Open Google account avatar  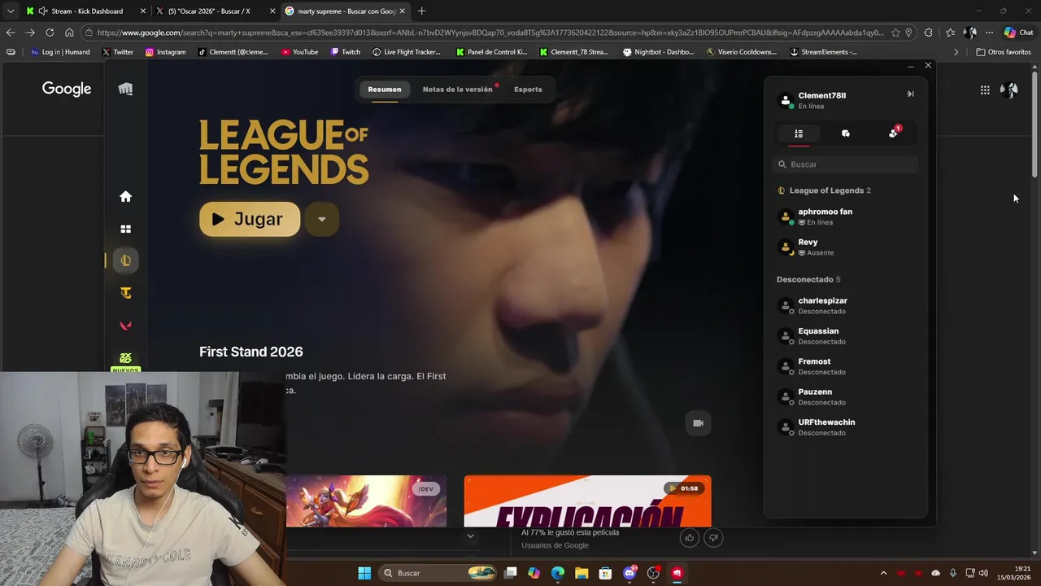(1009, 90)
